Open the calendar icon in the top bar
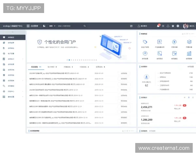Screen dimensions: 196x156 coord(131,26)
